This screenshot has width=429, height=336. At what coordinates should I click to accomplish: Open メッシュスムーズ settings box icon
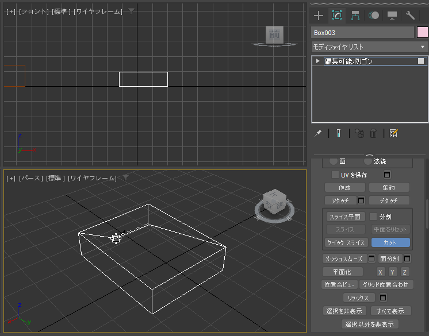(371, 258)
